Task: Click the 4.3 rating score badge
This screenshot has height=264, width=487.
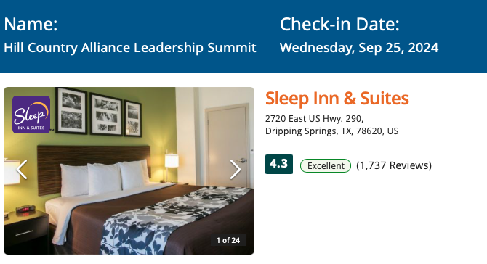Action: click(279, 164)
